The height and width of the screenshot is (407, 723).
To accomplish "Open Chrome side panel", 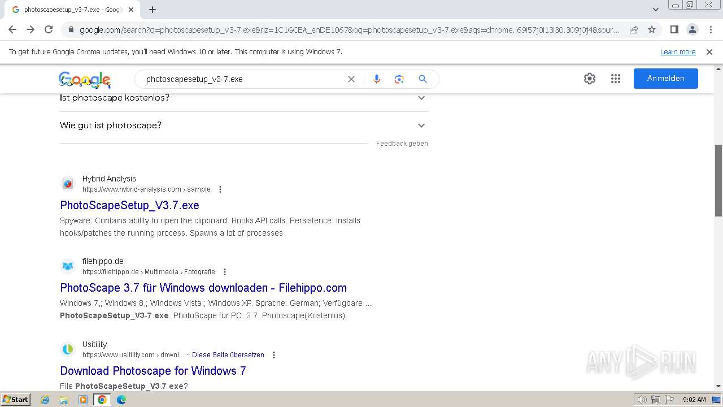I will pyautogui.click(x=674, y=29).
